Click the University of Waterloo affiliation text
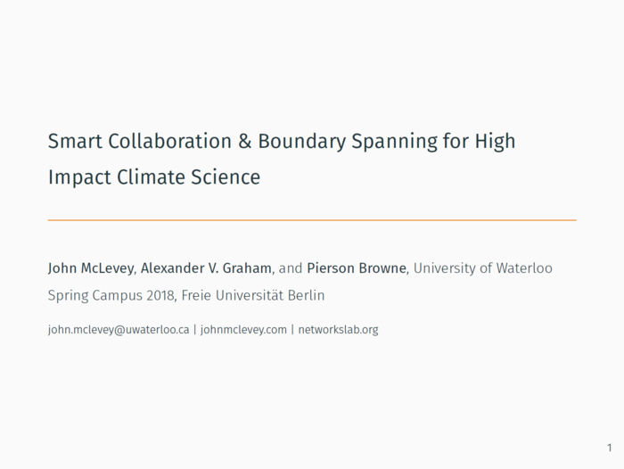624x469 pixels. [x=482, y=267]
